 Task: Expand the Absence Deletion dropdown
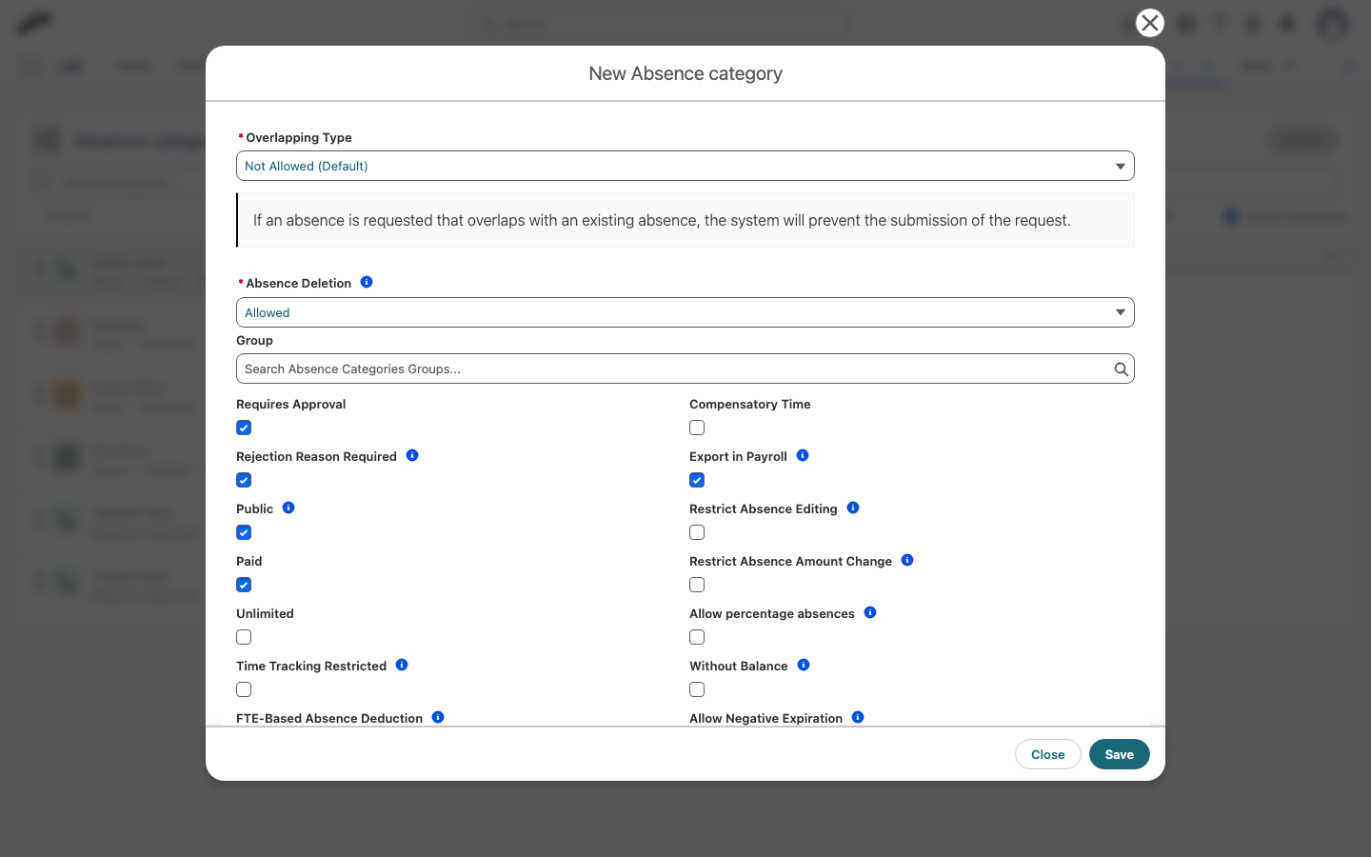tap(685, 312)
